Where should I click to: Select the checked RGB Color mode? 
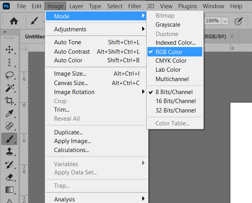tap(175, 52)
